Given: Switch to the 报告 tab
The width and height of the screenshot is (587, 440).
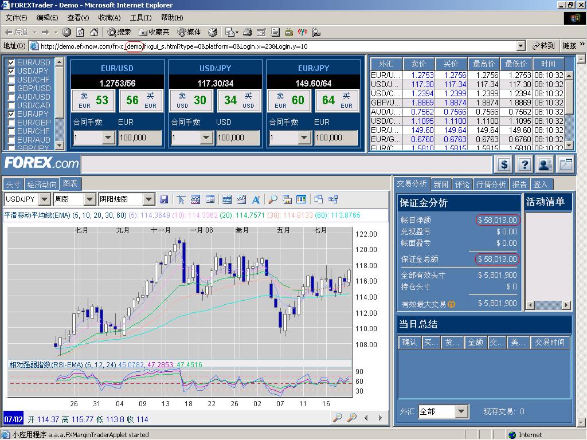Looking at the screenshot, I should click(x=519, y=184).
